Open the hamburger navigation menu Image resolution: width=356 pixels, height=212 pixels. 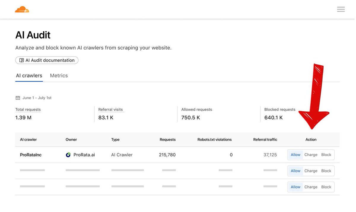[x=341, y=9]
